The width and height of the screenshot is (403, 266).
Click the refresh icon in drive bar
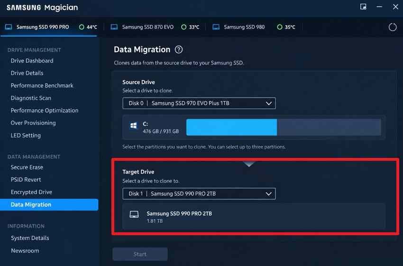(x=393, y=27)
